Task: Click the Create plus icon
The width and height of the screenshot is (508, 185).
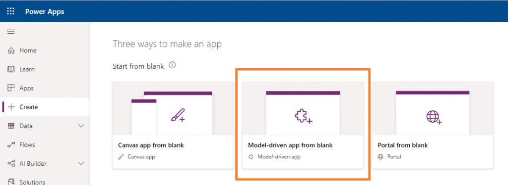Action: coord(11,107)
